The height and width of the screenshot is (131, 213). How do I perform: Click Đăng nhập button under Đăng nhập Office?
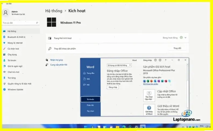[113, 87]
